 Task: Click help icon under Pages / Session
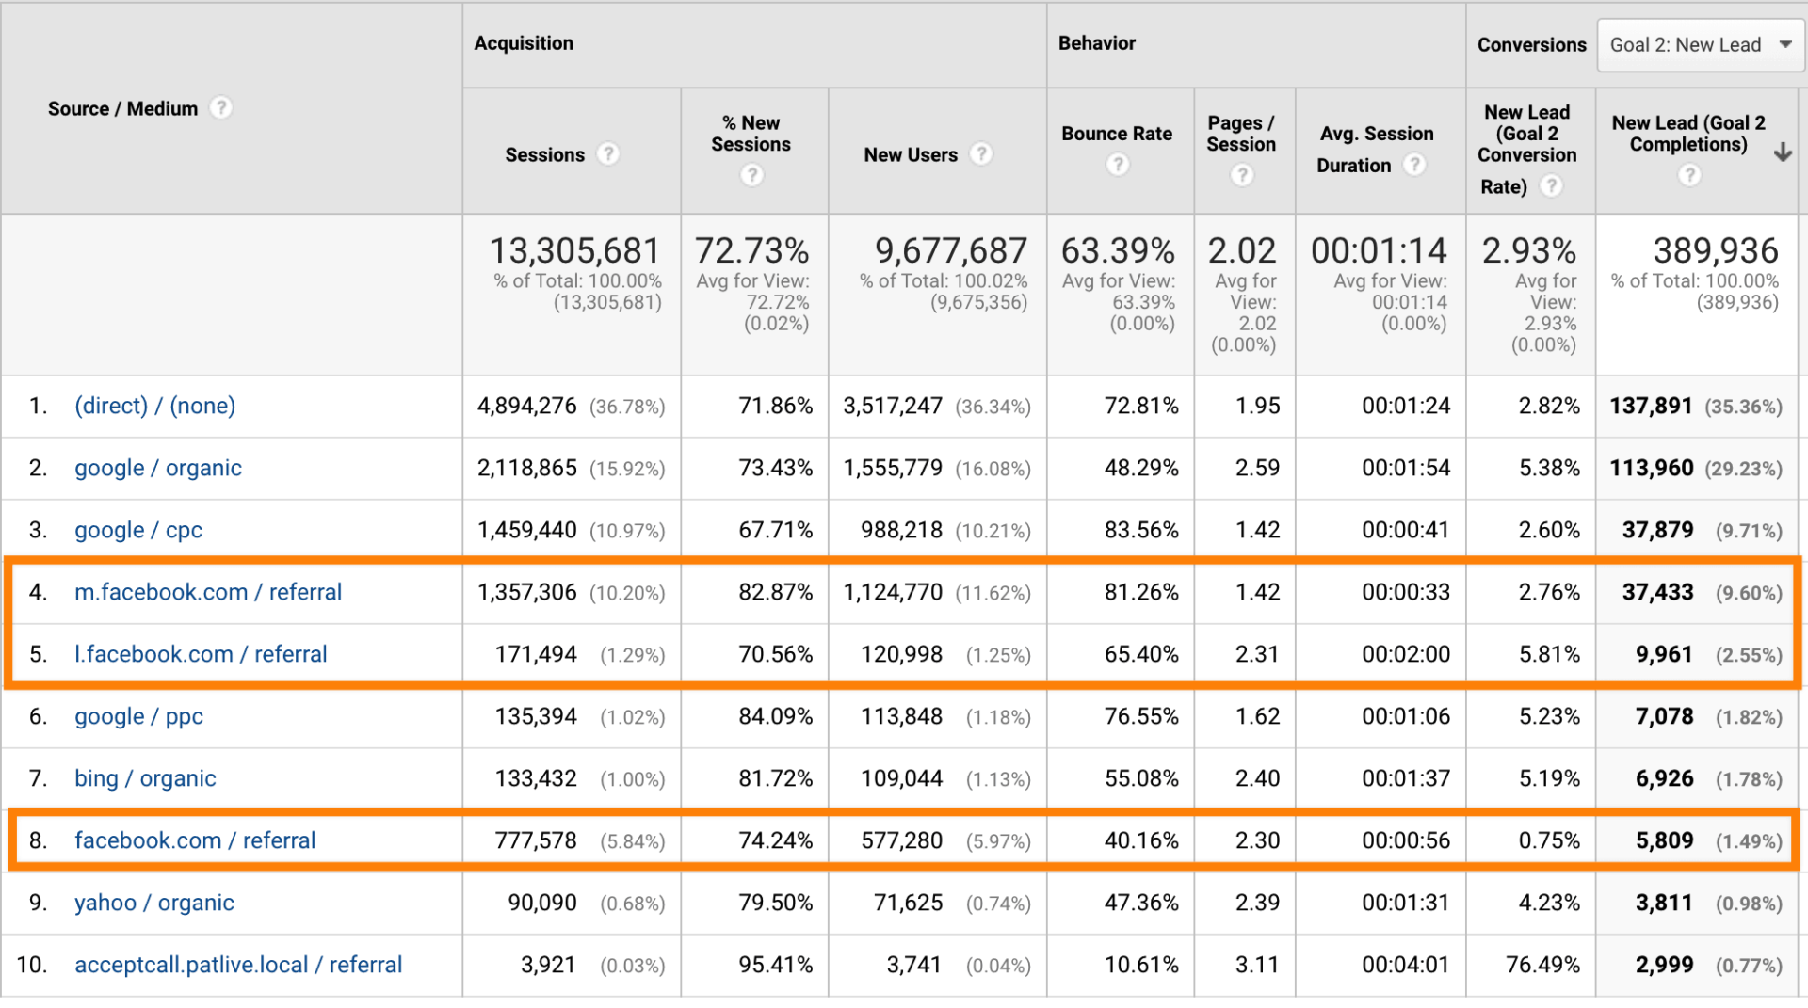[x=1242, y=175]
